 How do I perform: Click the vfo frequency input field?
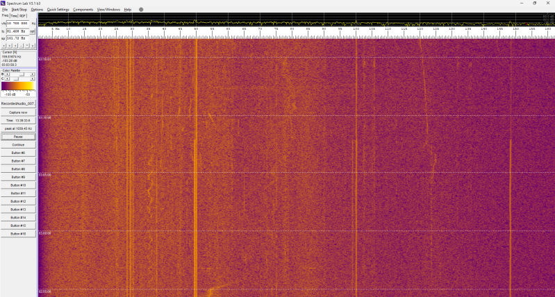pos(17,24)
